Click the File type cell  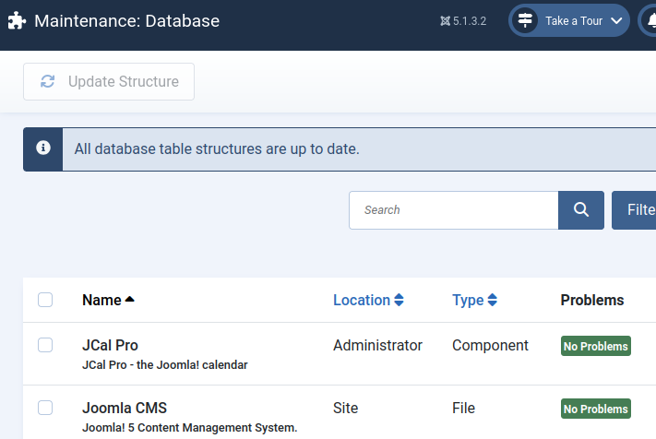[463, 408]
